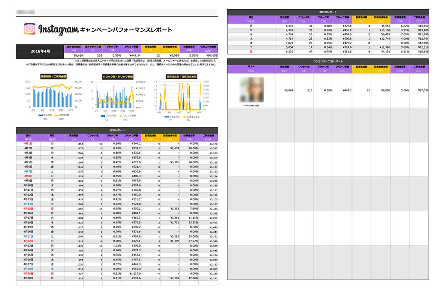The width and height of the screenshot is (440, 294).
Task: Click the 目標達成数・目標達成単価 chart title
Action: [x=182, y=76]
